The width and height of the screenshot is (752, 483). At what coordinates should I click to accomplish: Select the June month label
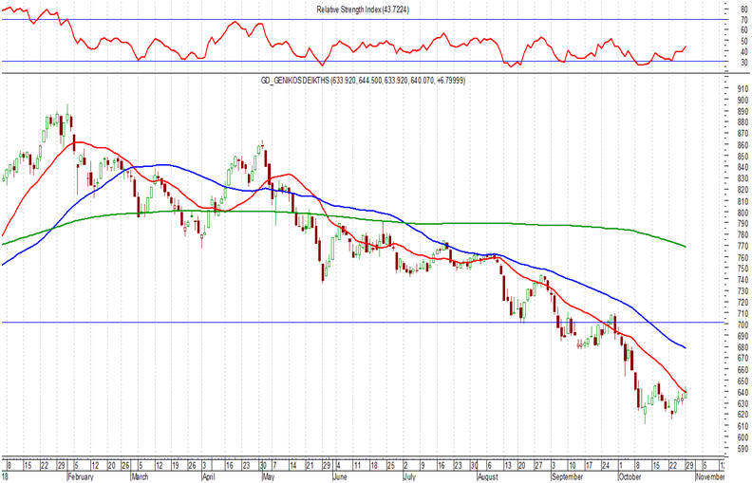[x=339, y=476]
